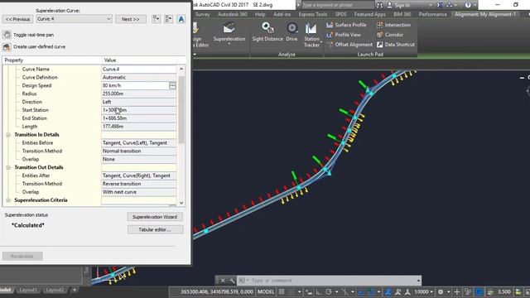Screen dimensions: 530x298
Task: Click the collapse-all categories icon
Action: click(x=168, y=19)
